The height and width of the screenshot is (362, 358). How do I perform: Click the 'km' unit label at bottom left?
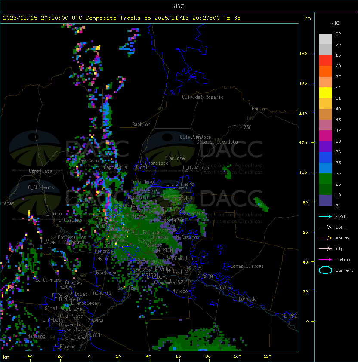6,357
